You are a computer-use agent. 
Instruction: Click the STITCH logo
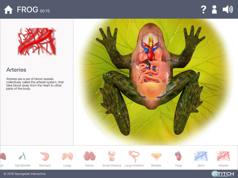223,174
